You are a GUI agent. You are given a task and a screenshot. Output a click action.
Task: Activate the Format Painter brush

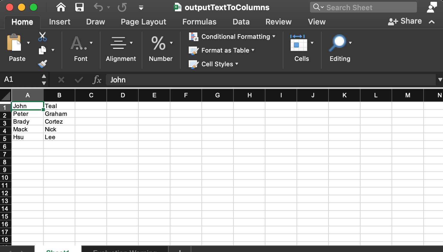[x=42, y=63]
